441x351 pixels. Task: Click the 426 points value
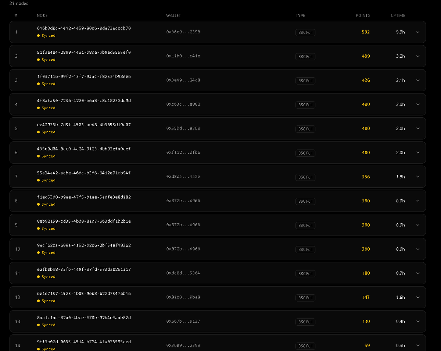click(x=366, y=80)
